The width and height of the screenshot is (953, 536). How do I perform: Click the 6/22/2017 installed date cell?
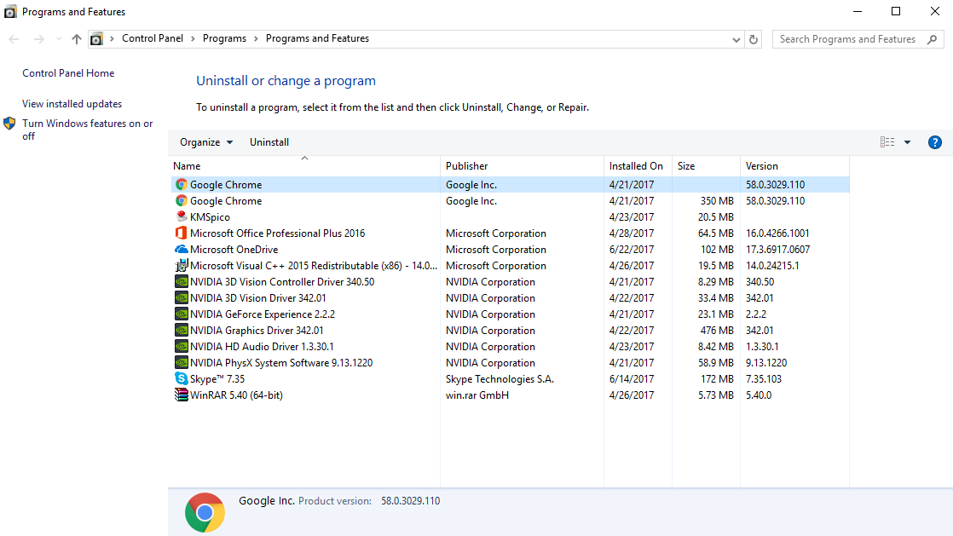632,249
